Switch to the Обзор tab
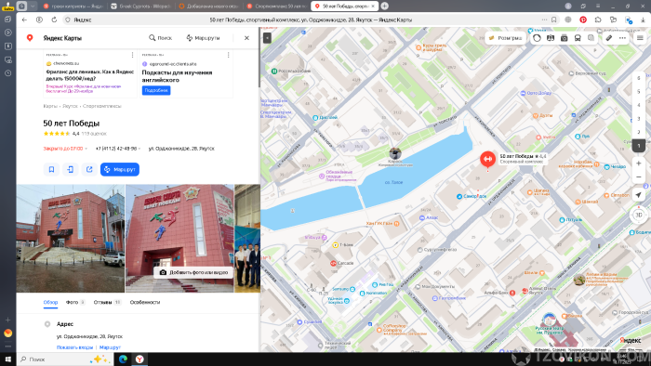This screenshot has height=366, width=651. [50, 302]
